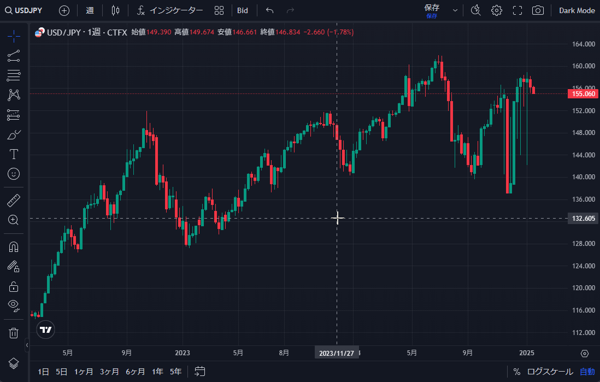Change chart style with the candlestick icon

[x=115, y=10]
